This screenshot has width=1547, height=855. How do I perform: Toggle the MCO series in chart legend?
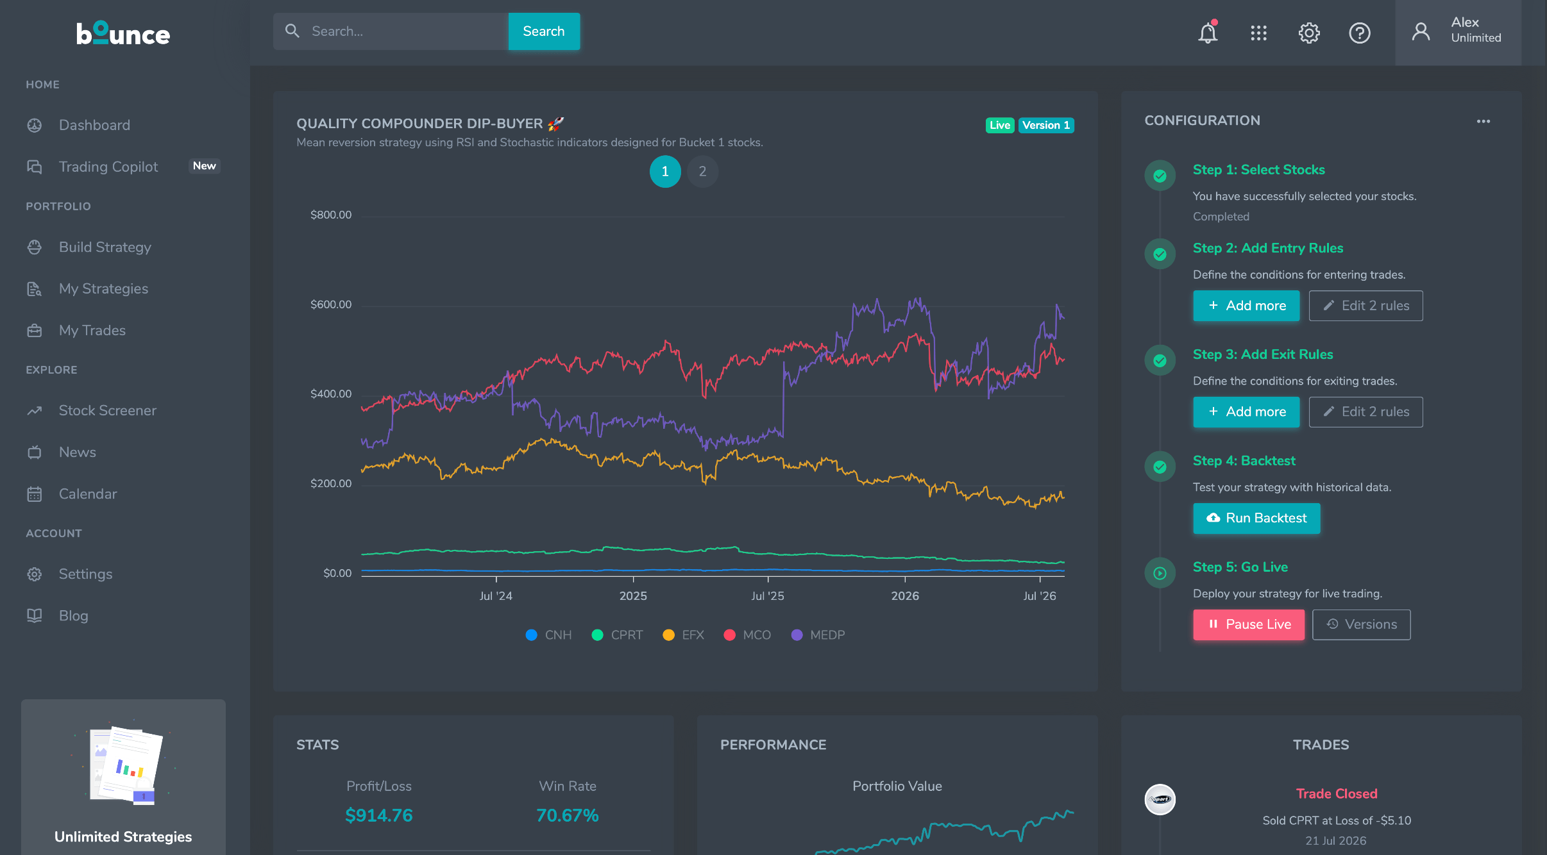click(747, 635)
